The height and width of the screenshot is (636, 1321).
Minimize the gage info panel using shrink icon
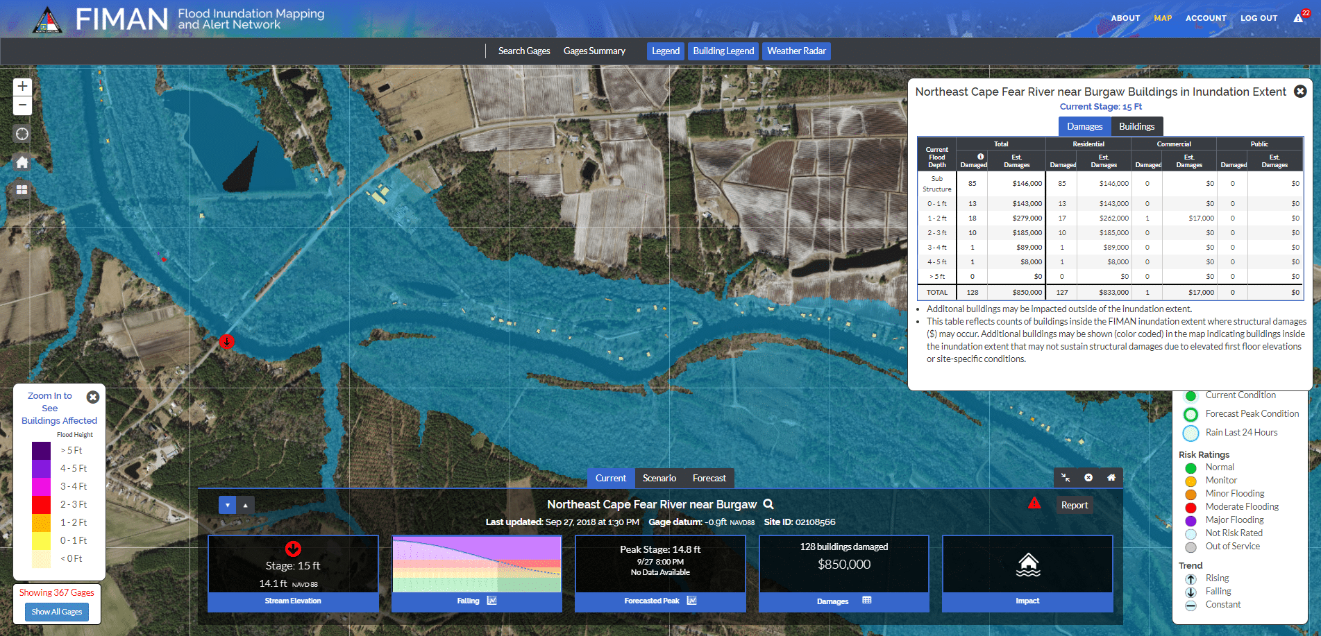1066,477
